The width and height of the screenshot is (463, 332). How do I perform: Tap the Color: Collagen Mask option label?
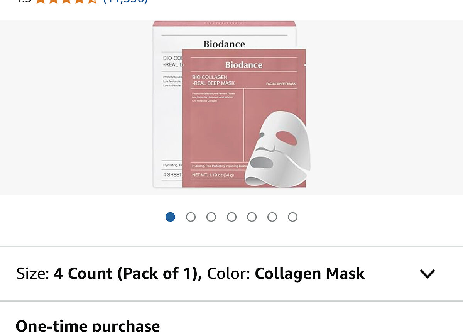(x=286, y=274)
